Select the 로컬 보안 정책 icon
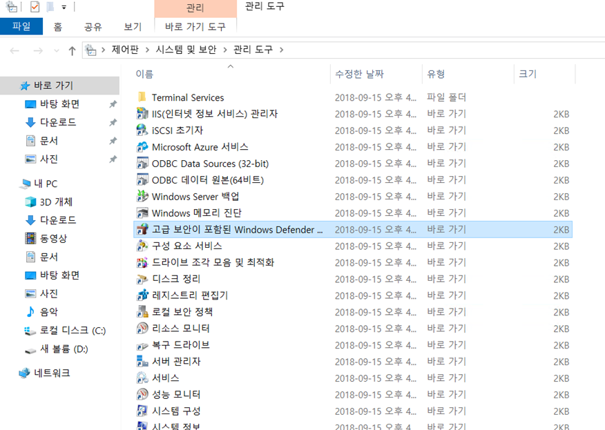The height and width of the screenshot is (430, 605). (142, 312)
